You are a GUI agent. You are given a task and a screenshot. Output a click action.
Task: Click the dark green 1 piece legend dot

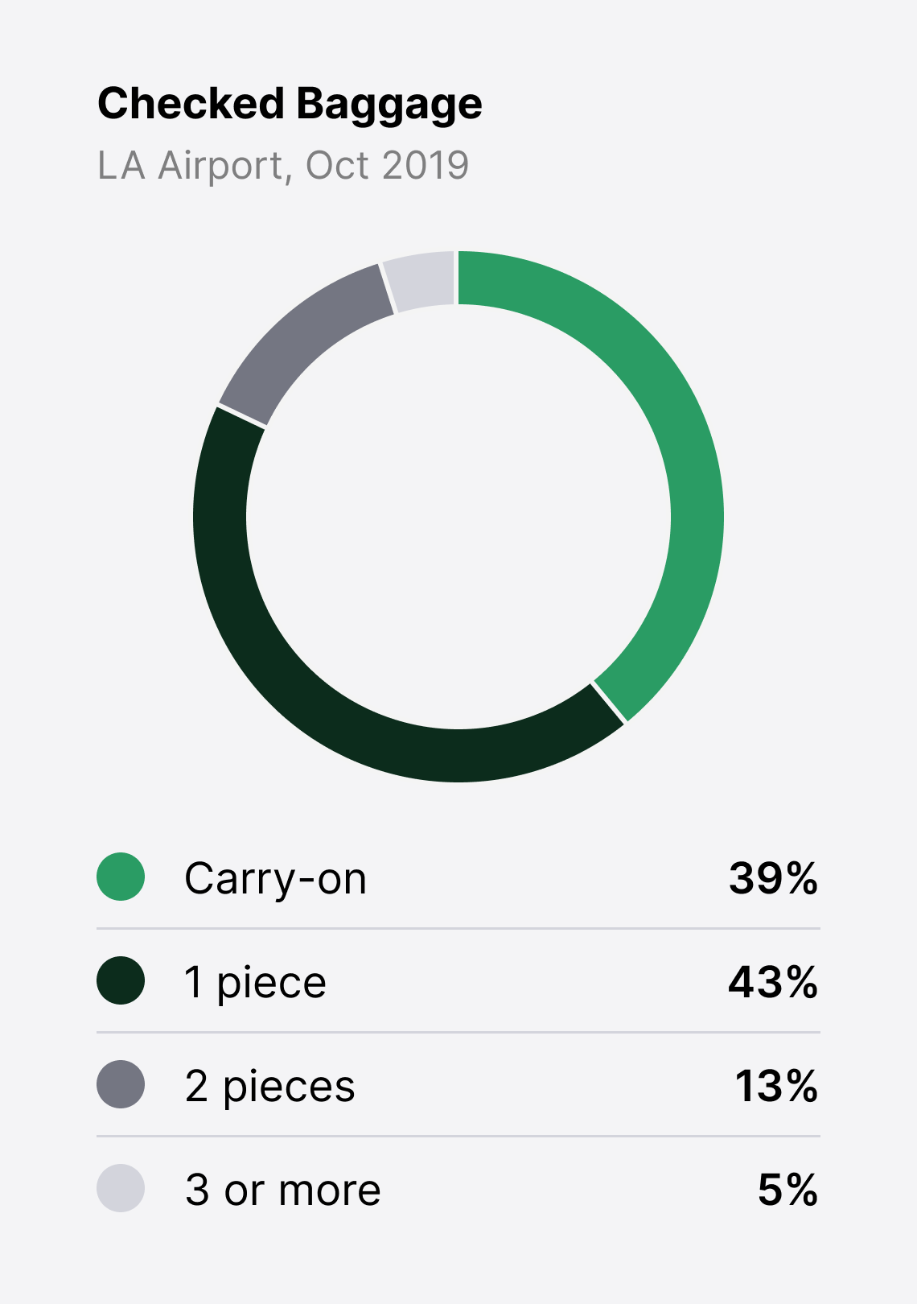[121, 980]
